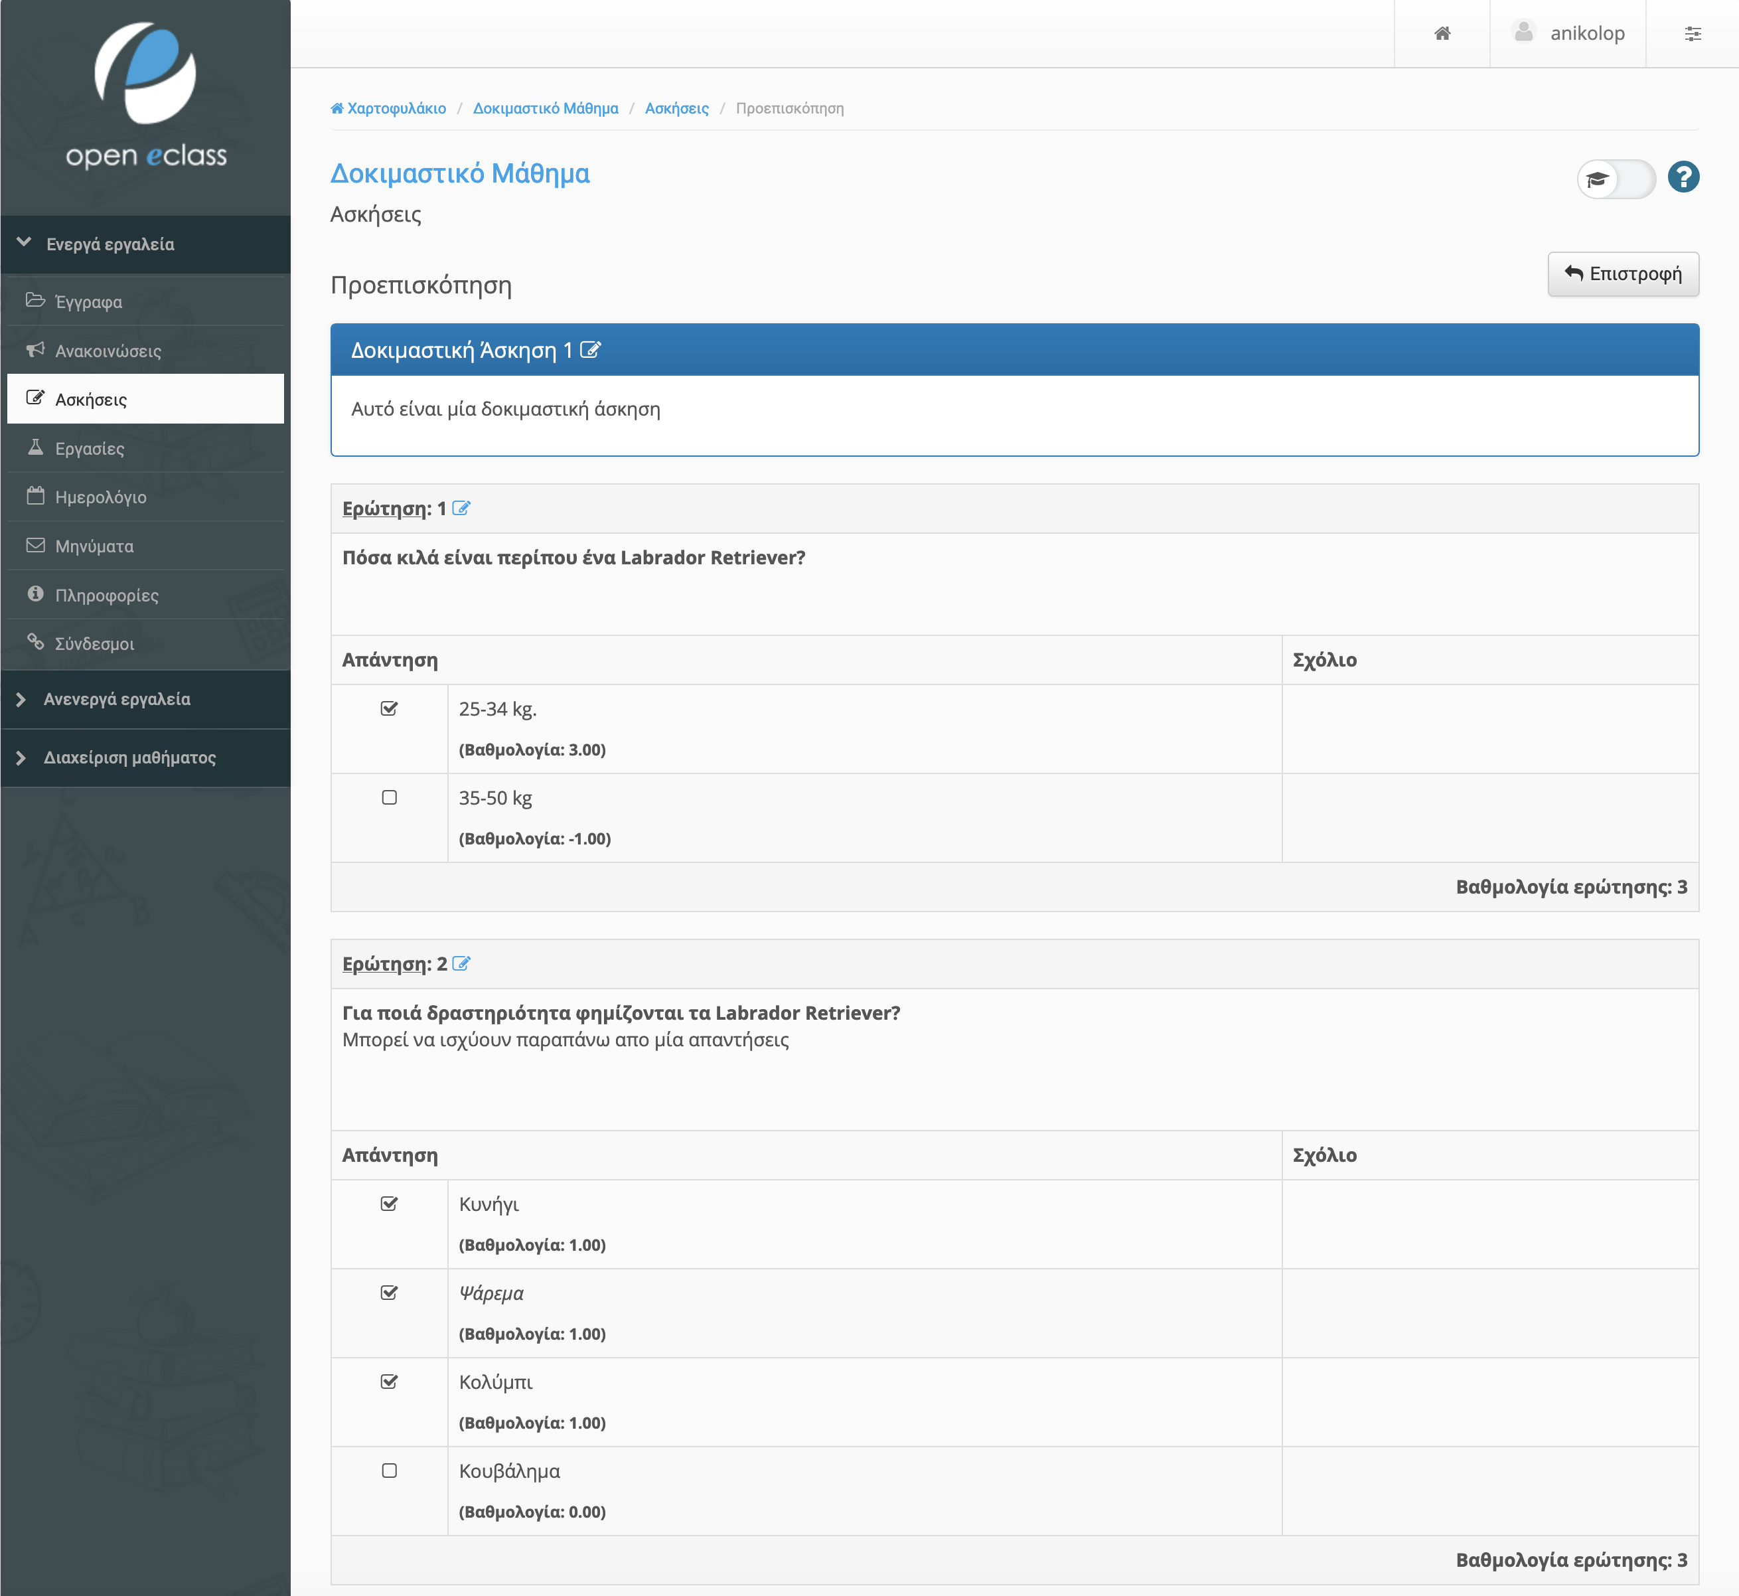Open Εργασίες in the sidebar

pyautogui.click(x=145, y=448)
